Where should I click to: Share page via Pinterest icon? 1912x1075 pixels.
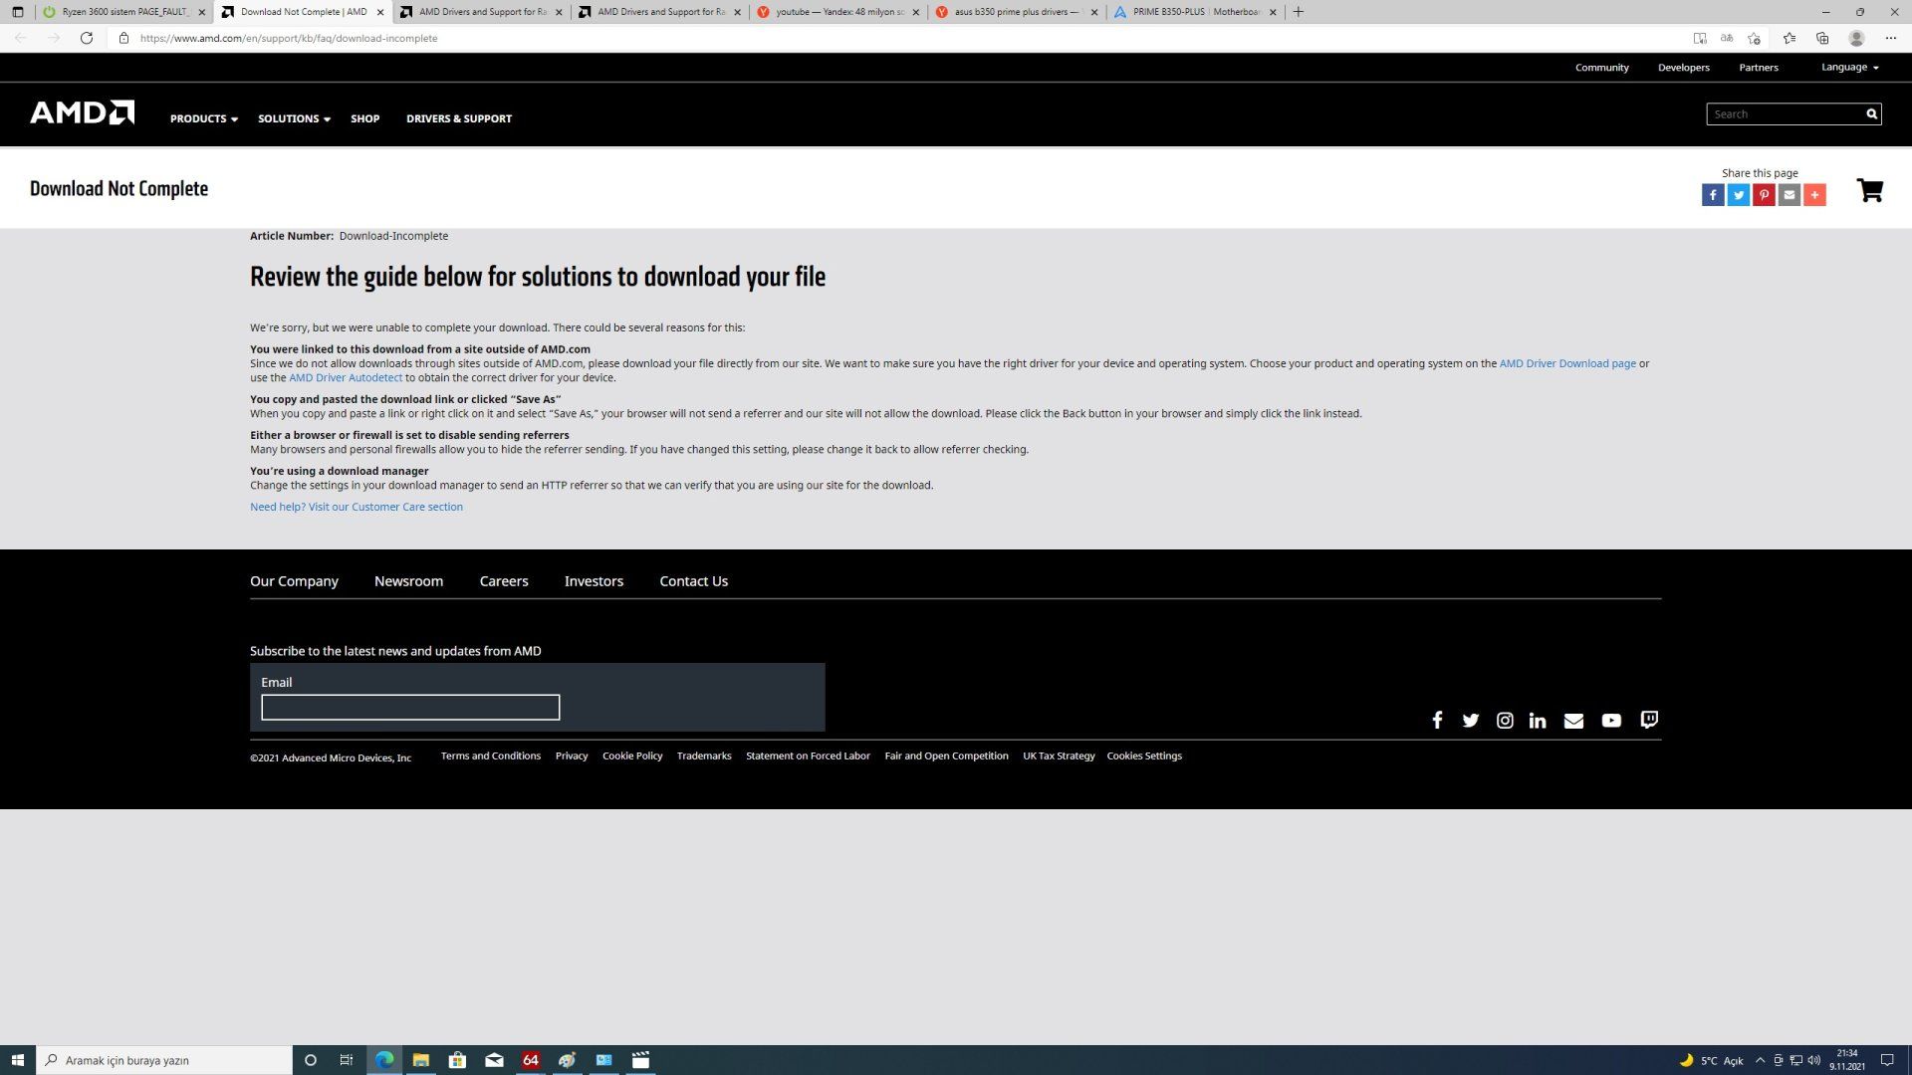(1764, 195)
